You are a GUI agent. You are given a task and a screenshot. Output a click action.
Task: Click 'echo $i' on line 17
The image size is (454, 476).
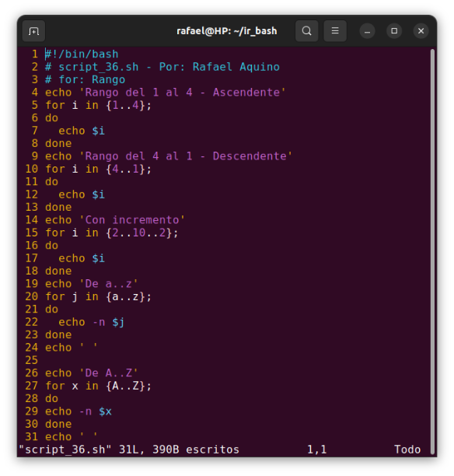[82, 258]
